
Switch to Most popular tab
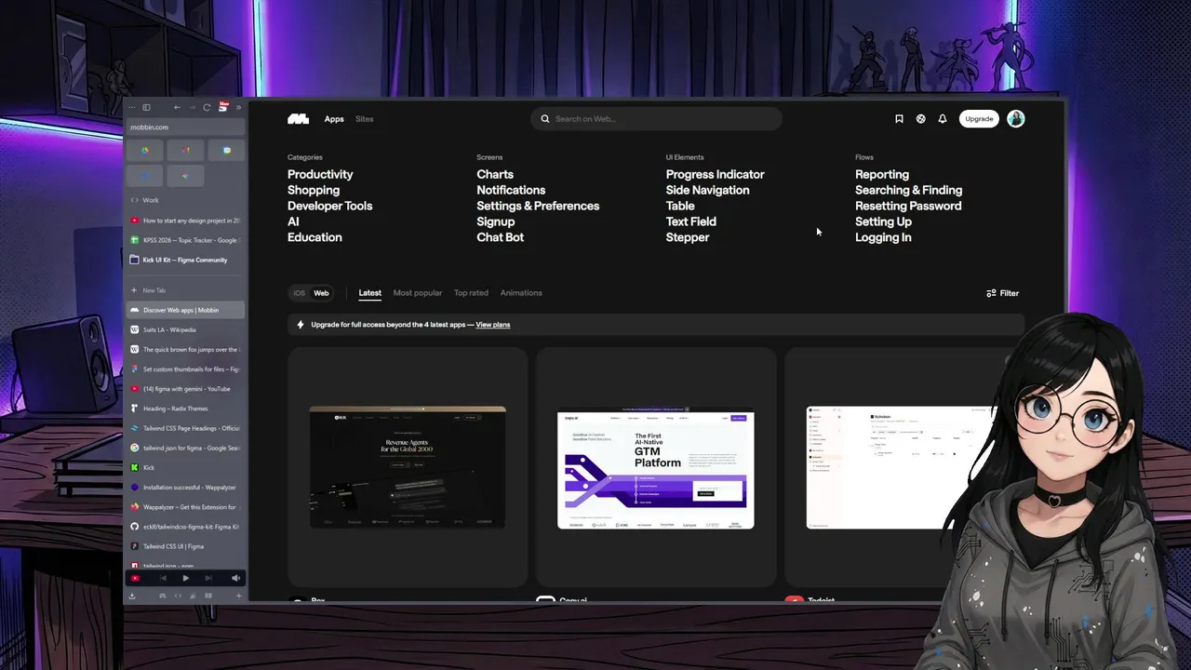[x=418, y=293]
